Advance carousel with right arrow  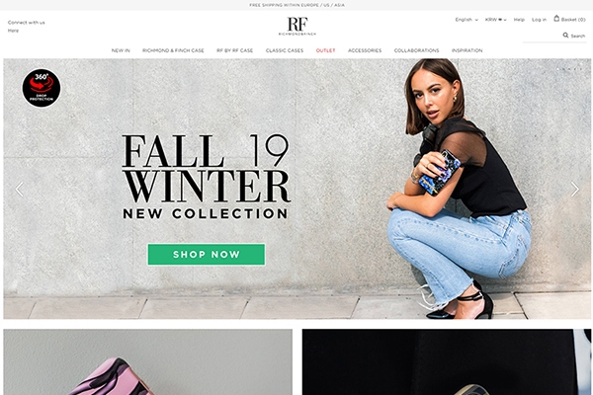click(x=575, y=189)
